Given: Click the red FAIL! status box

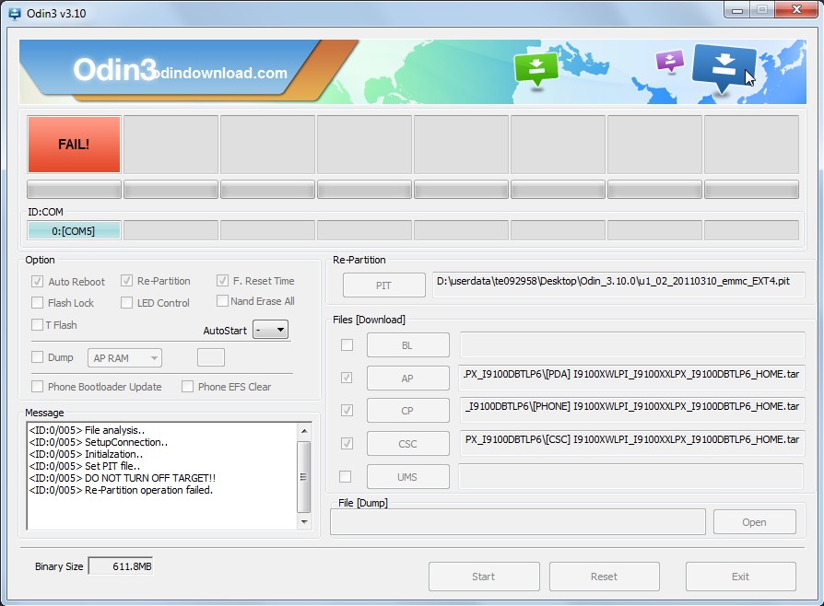Looking at the screenshot, I should click(74, 145).
